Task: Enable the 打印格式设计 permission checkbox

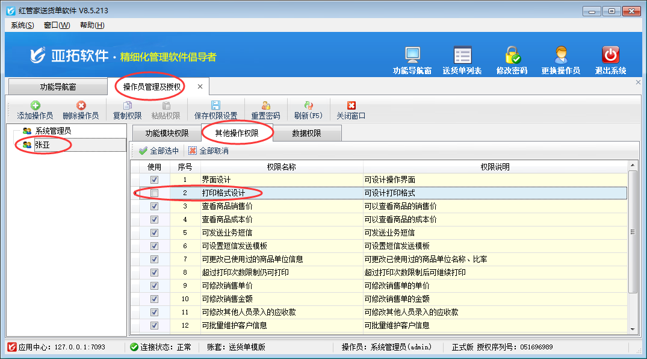Action: (x=155, y=193)
